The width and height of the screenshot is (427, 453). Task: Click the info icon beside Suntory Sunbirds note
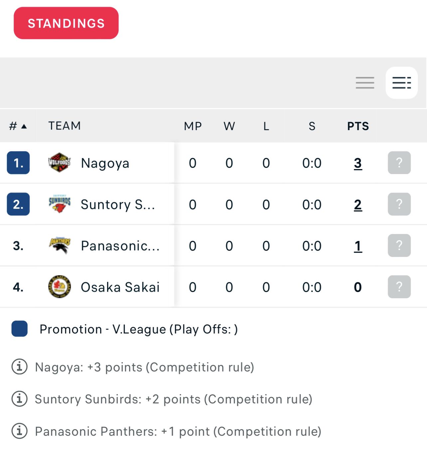click(x=19, y=399)
